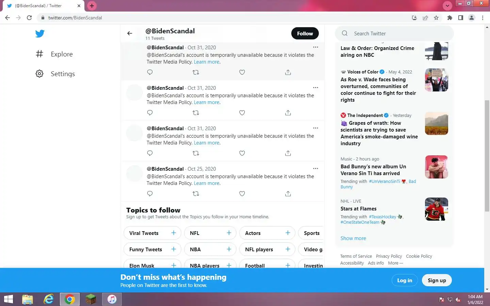Share the Oct 25, 2020 tweet
The width and height of the screenshot is (490, 306).
click(x=288, y=193)
